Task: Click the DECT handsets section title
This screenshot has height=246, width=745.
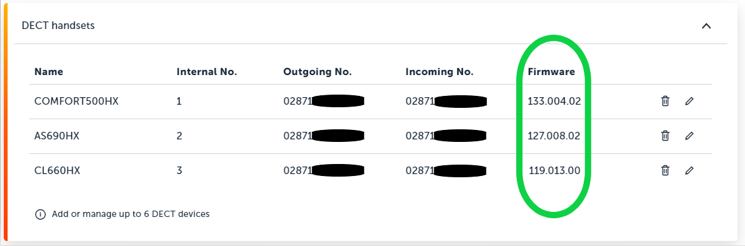Action: pyautogui.click(x=58, y=26)
